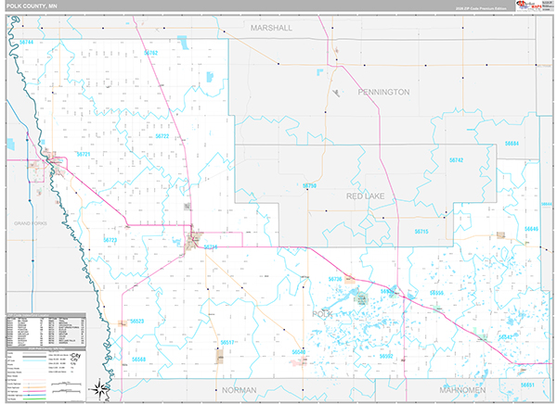The image size is (557, 404).
Task: Select the Polk County, MN title
Action: [x=32, y=6]
